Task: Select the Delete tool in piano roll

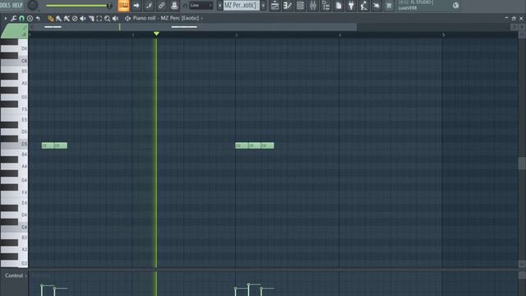Action: 75,18
